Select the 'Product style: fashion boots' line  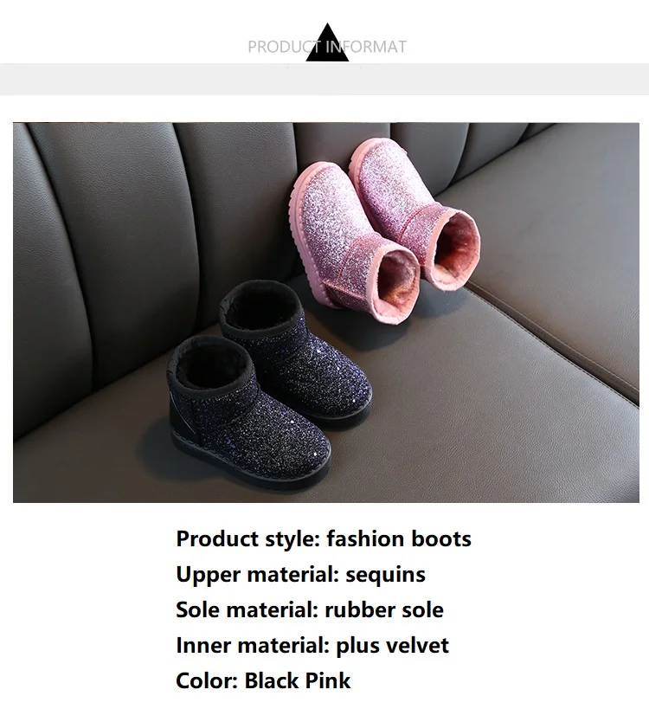324,539
